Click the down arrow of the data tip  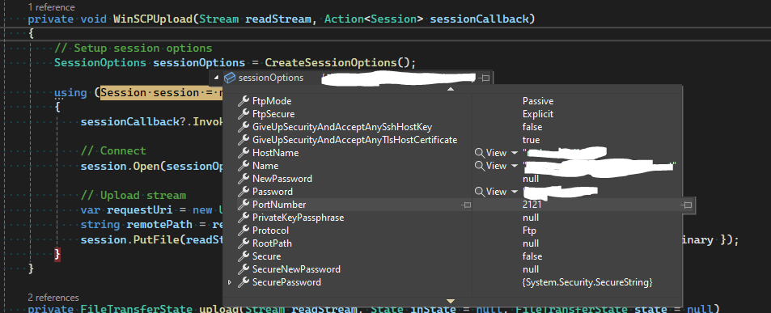pyautogui.click(x=451, y=301)
